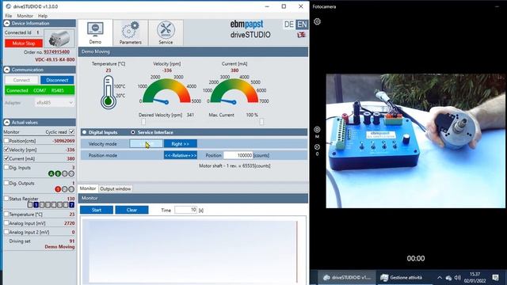Click the green Connected COM7 status bar
Viewport: 507px width, 285px height.
pos(40,90)
